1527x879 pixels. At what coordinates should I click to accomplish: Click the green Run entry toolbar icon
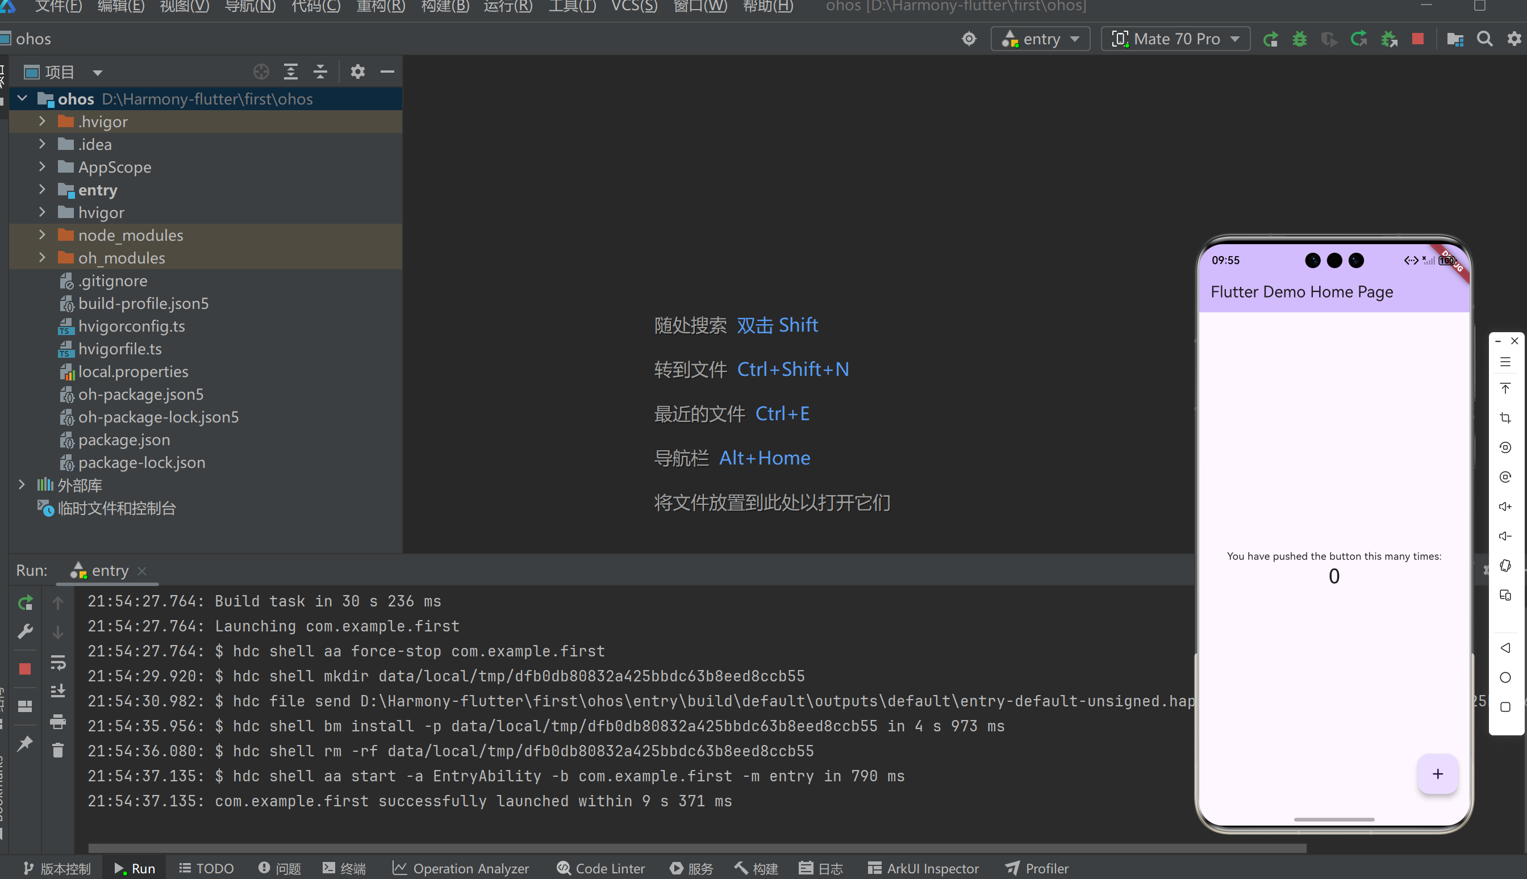point(1270,39)
